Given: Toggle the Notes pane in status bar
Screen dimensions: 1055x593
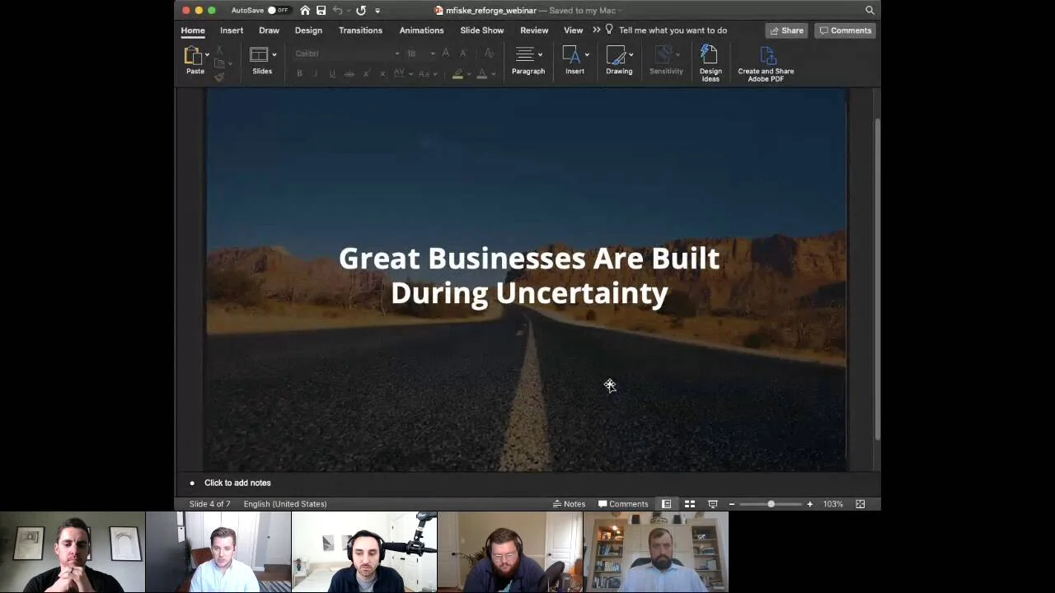Looking at the screenshot, I should pyautogui.click(x=569, y=504).
